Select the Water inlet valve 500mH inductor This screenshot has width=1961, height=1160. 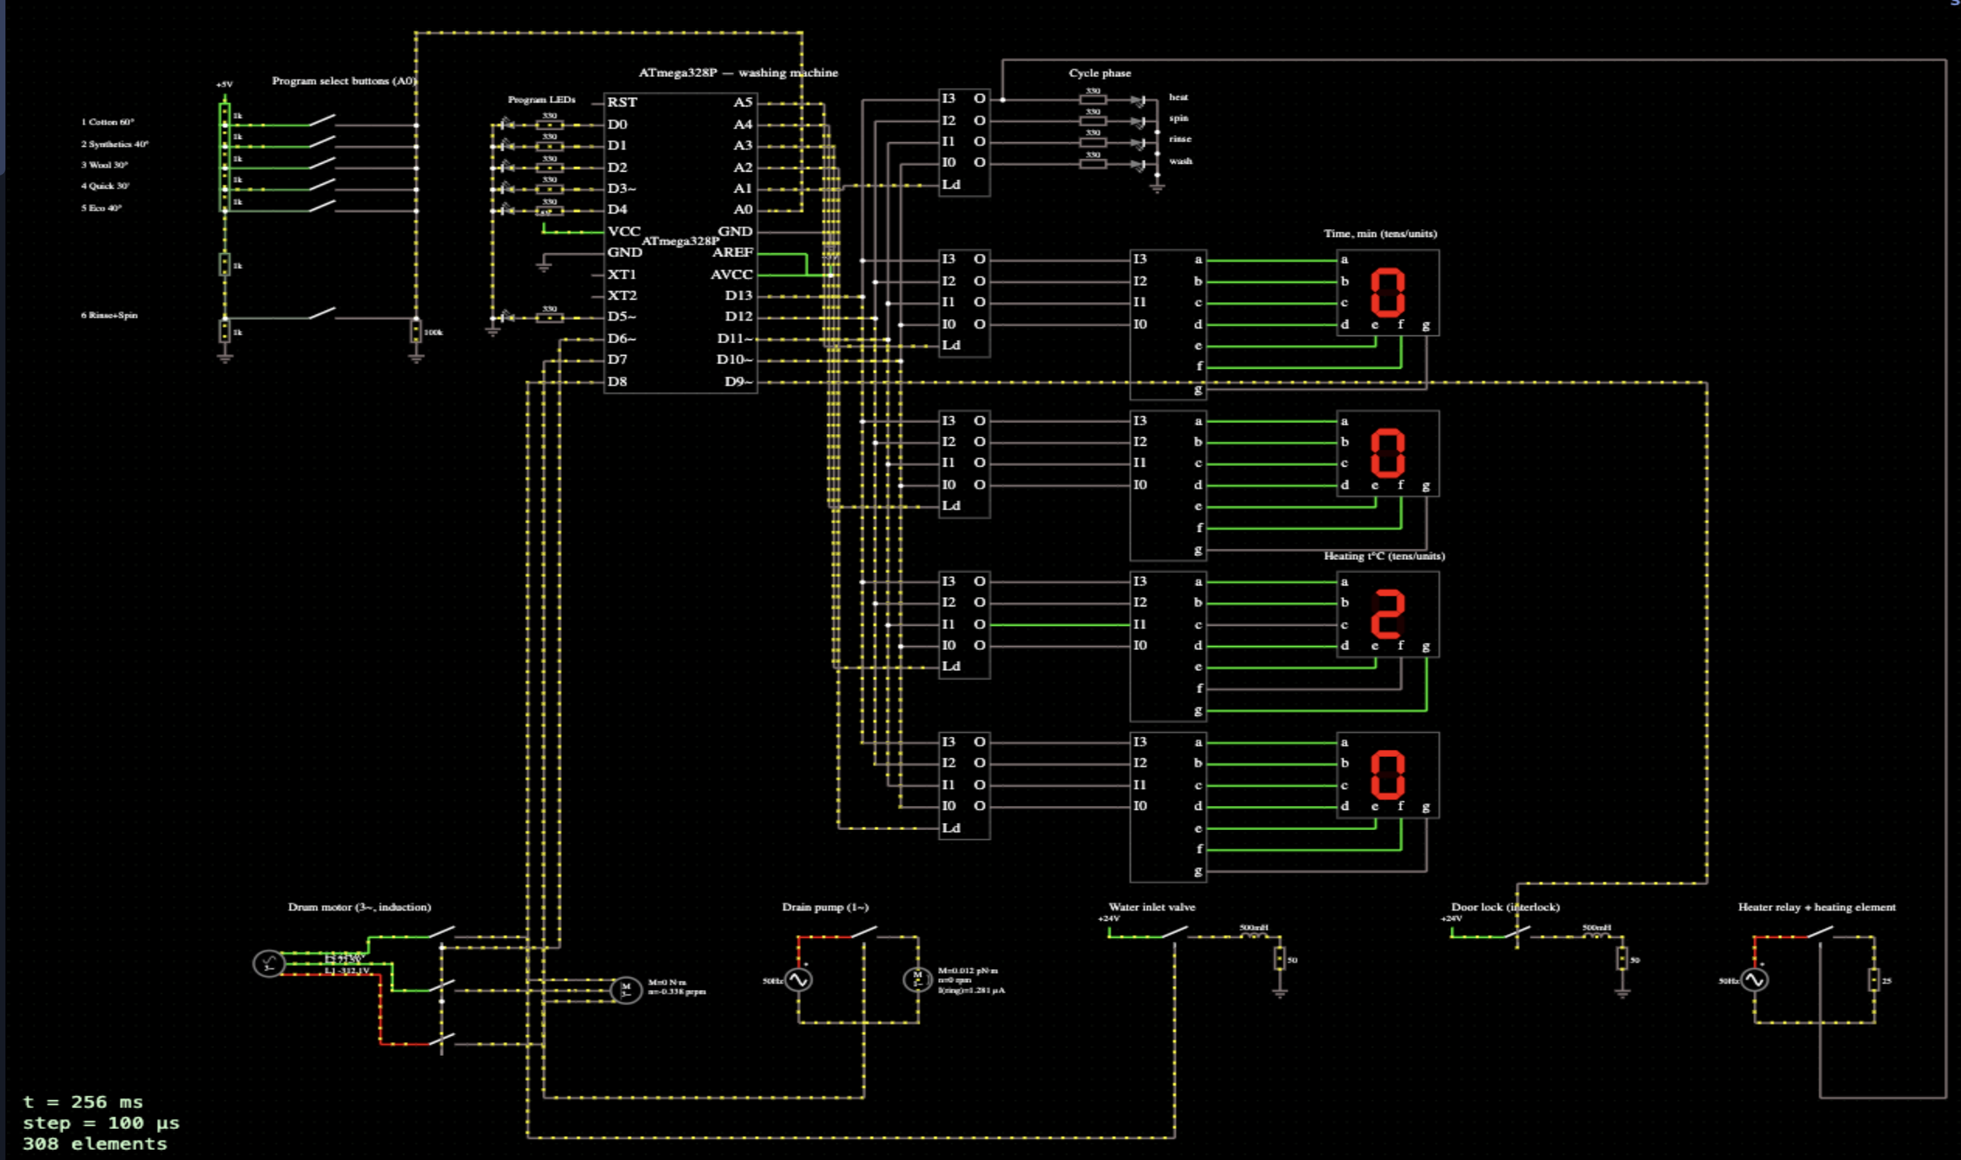tap(1254, 935)
